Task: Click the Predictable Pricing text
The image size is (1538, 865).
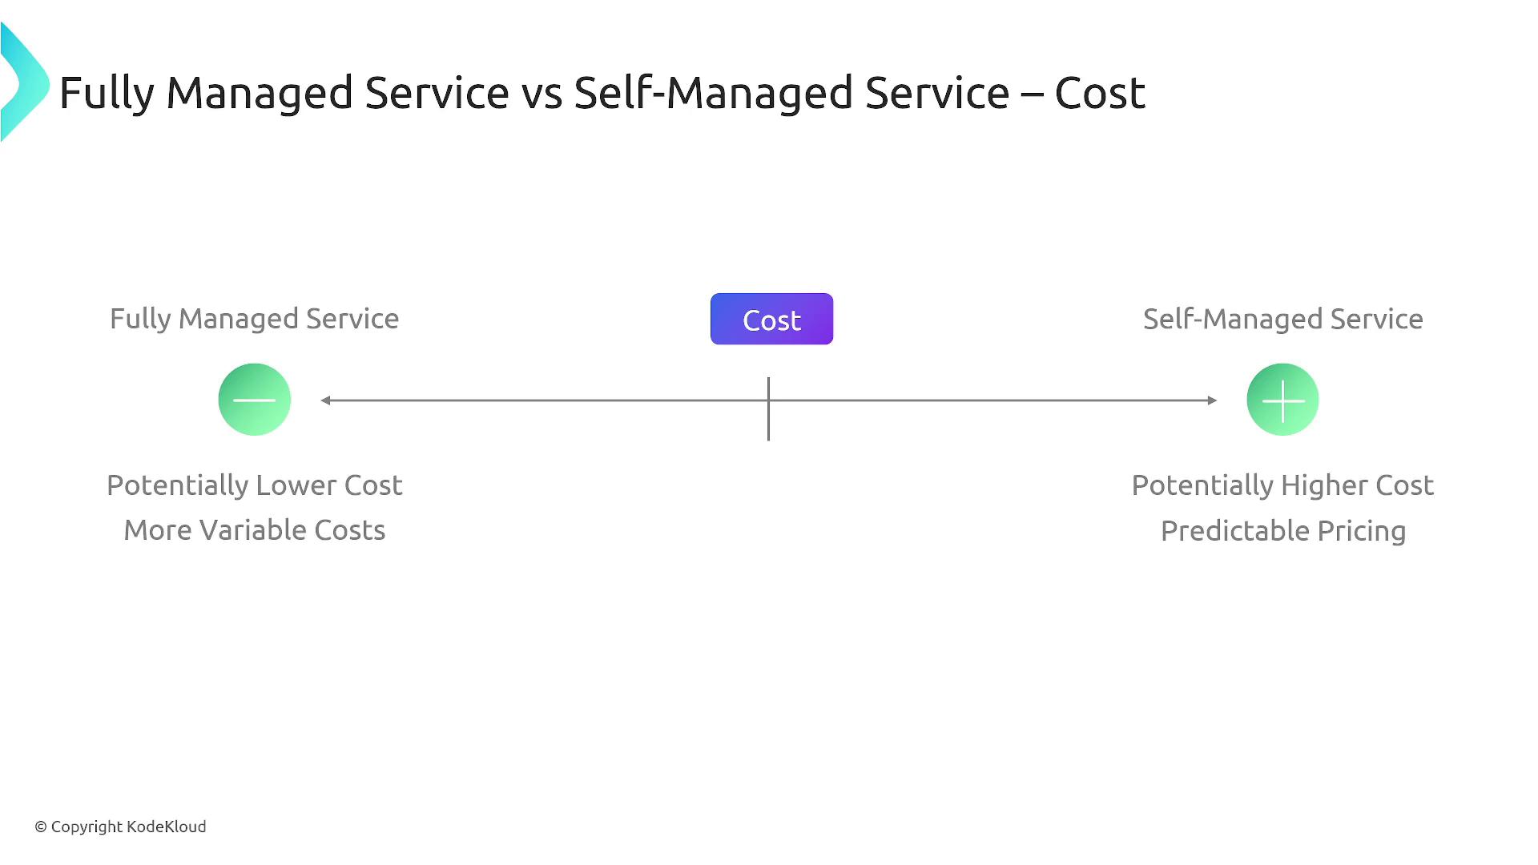Action: [x=1282, y=531]
